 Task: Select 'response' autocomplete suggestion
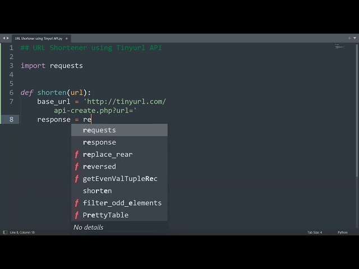119,142
